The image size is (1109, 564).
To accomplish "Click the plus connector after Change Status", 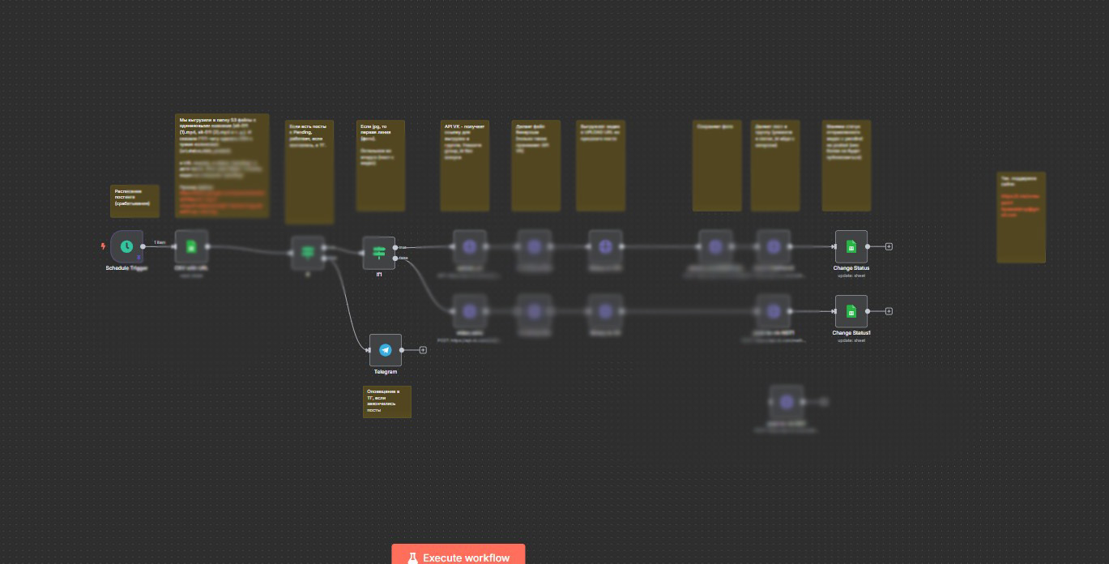I will [x=889, y=246].
